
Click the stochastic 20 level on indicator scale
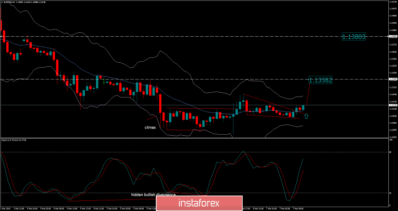(390, 193)
